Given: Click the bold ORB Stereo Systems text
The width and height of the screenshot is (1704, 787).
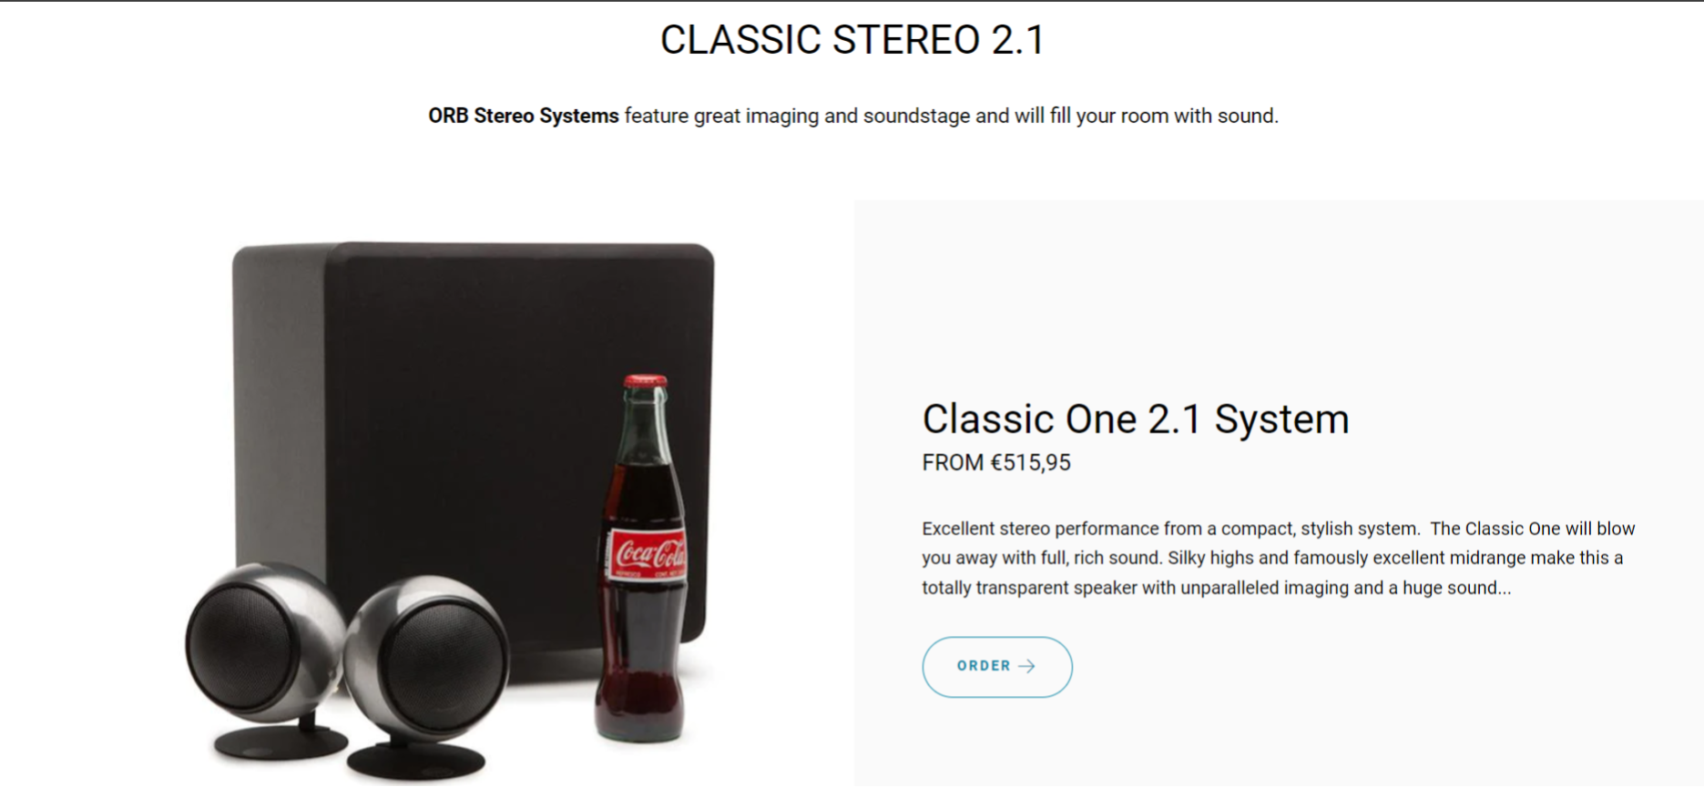Looking at the screenshot, I should click(523, 116).
